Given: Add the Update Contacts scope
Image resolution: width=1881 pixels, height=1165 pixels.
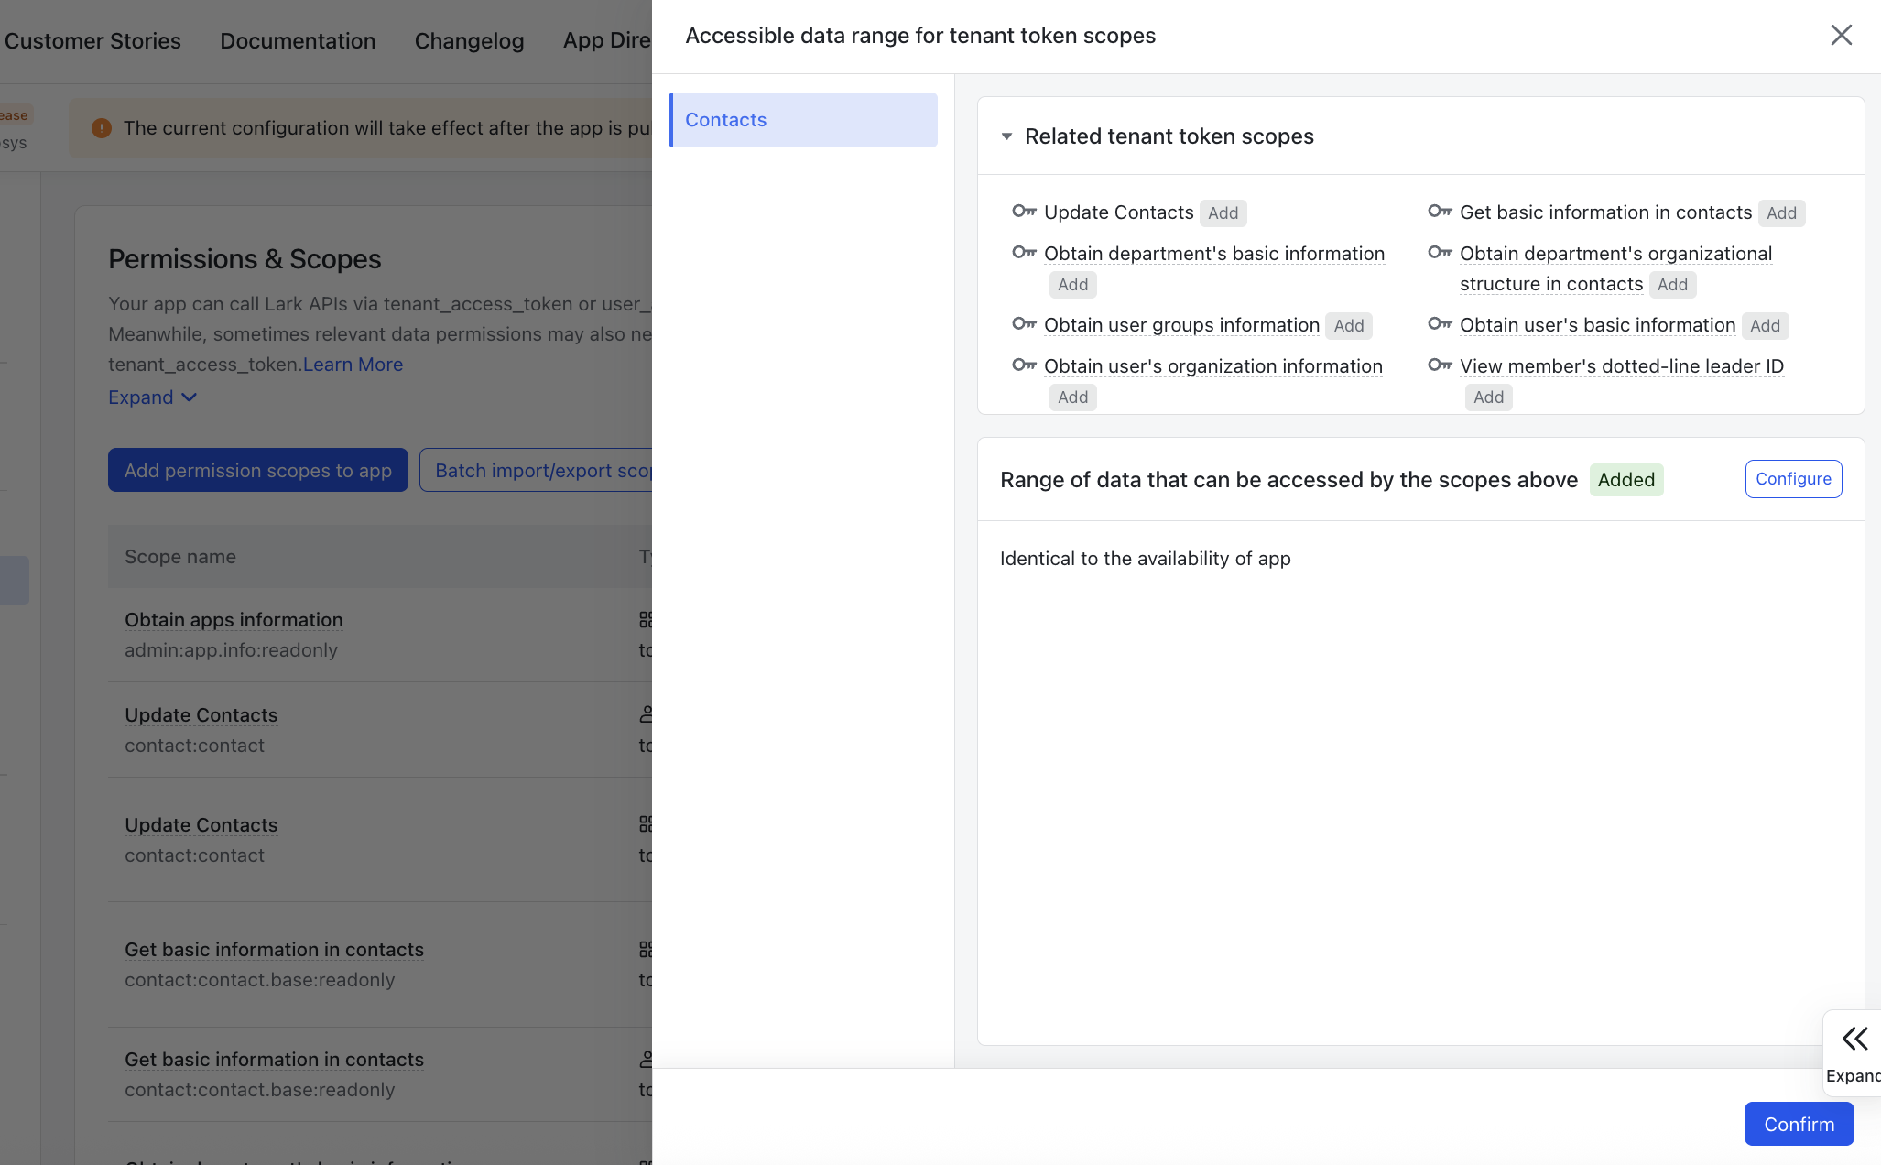Looking at the screenshot, I should coord(1223,213).
